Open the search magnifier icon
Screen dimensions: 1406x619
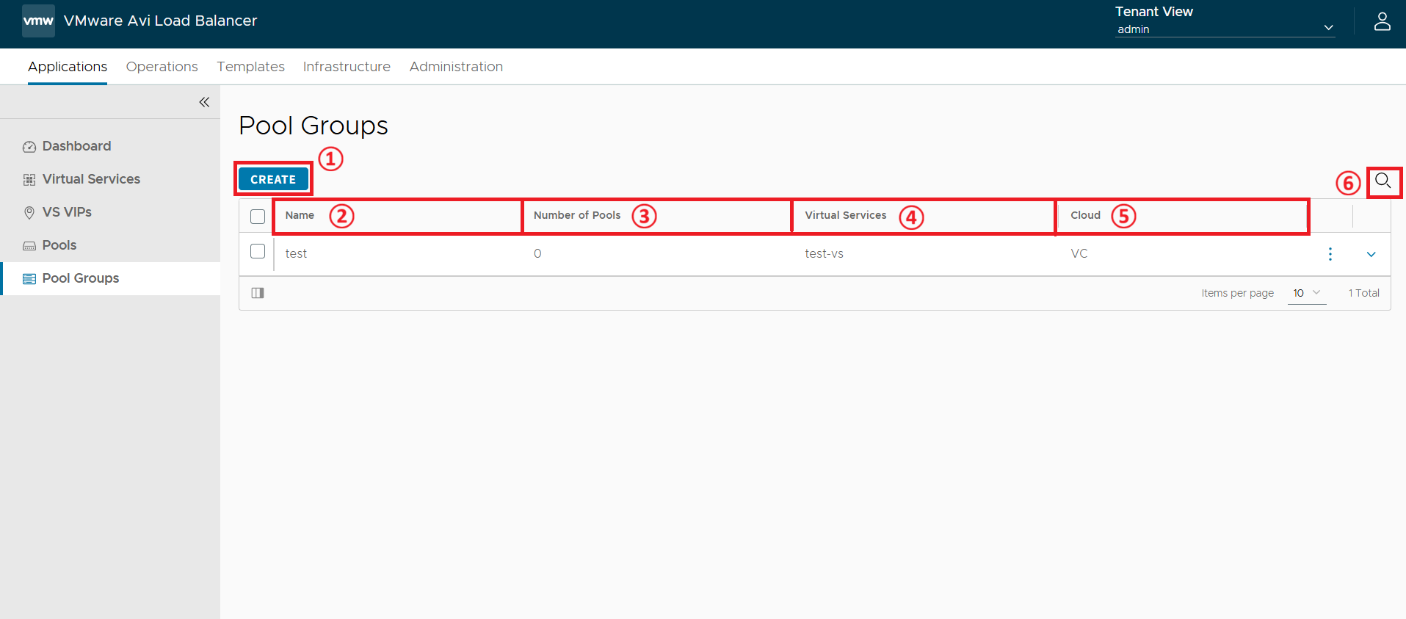(x=1383, y=181)
